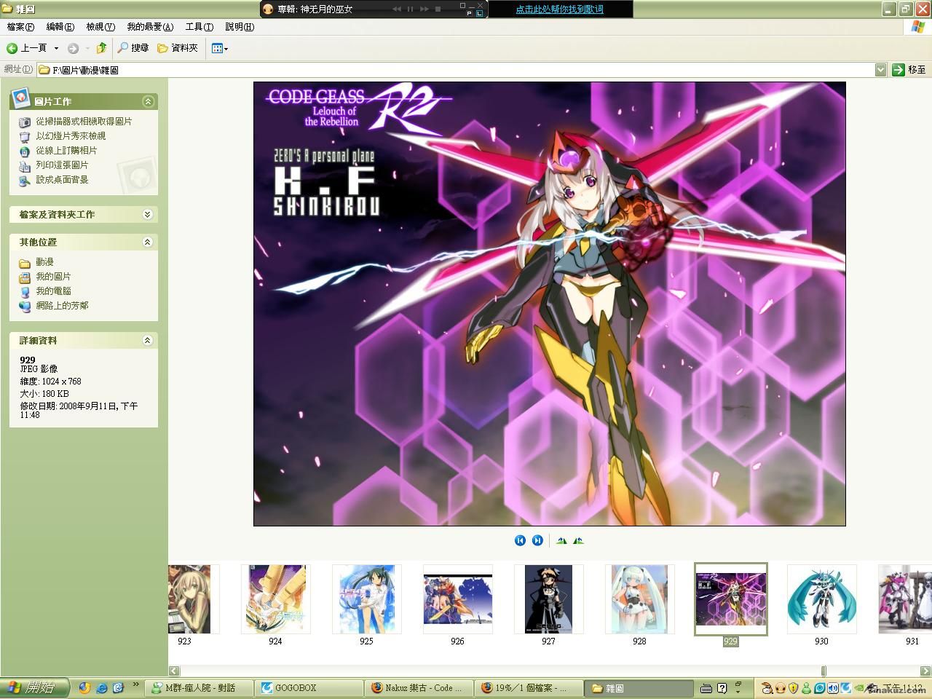Click the green Forward arrow icon
The image size is (932, 699).
(73, 48)
